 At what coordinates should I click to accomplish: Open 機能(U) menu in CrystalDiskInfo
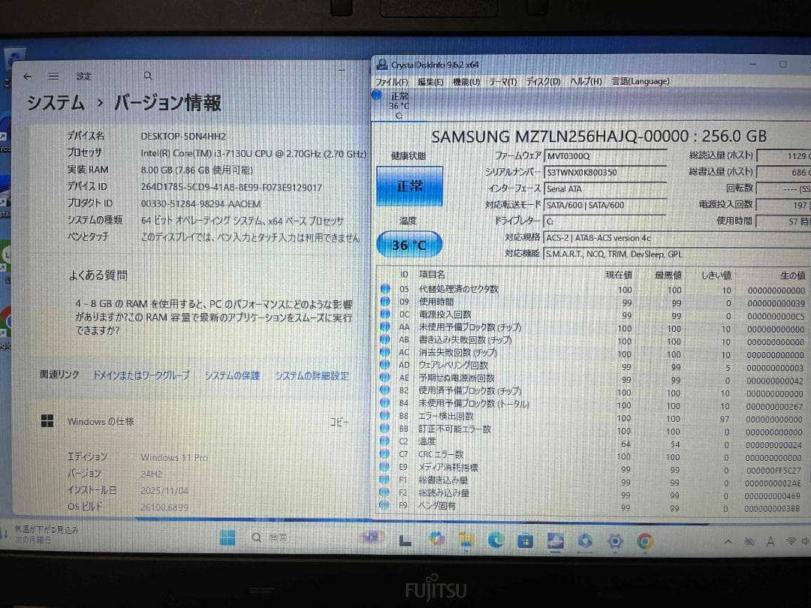[466, 82]
